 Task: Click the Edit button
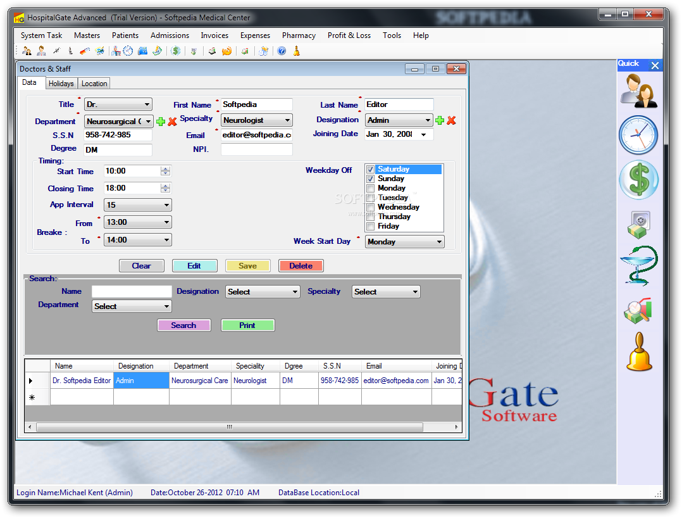click(194, 266)
